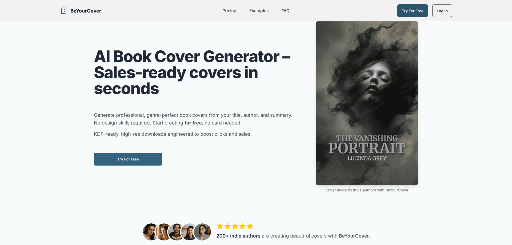Click the BeYourCover brand name text
This screenshot has width=512, height=245.
(x=86, y=11)
